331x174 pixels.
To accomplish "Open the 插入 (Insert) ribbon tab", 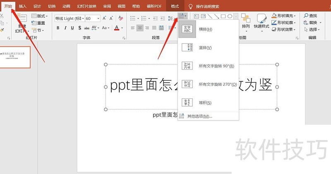I will [23, 6].
